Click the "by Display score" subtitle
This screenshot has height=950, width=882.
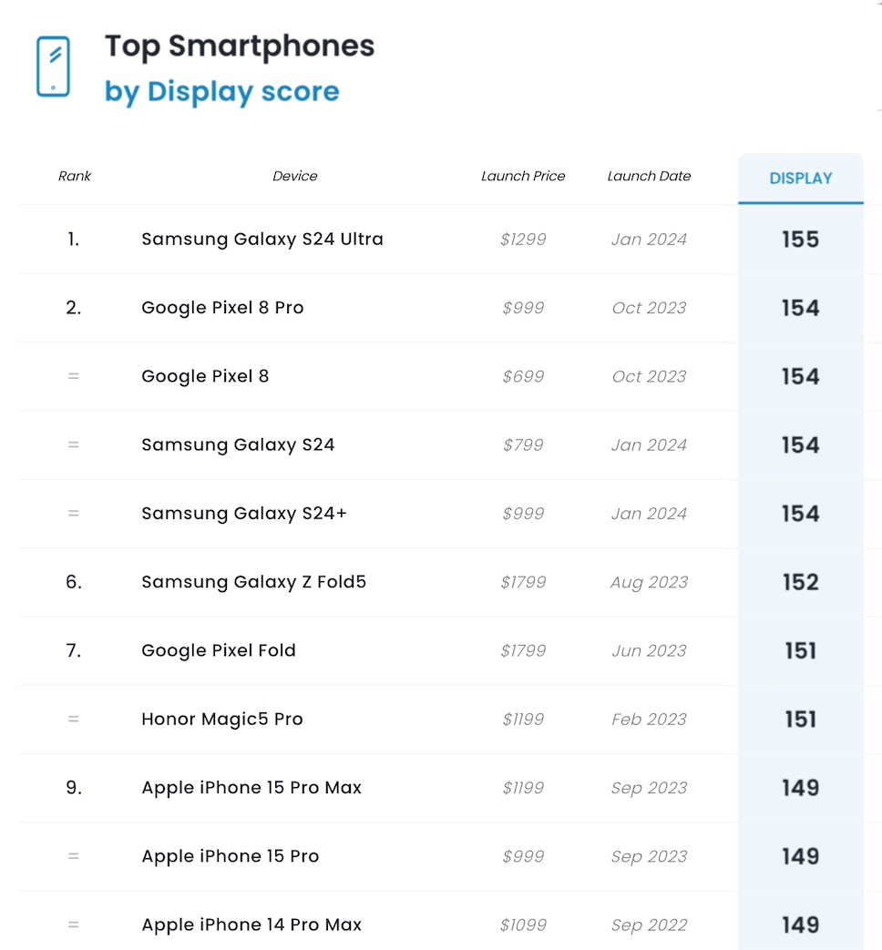click(x=221, y=92)
